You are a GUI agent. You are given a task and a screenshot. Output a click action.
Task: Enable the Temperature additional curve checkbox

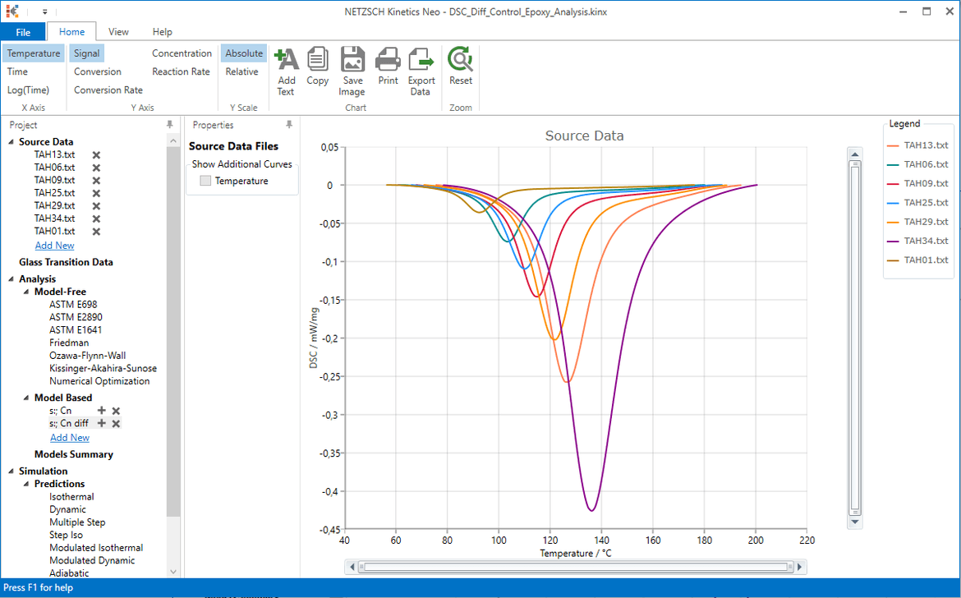coord(205,181)
